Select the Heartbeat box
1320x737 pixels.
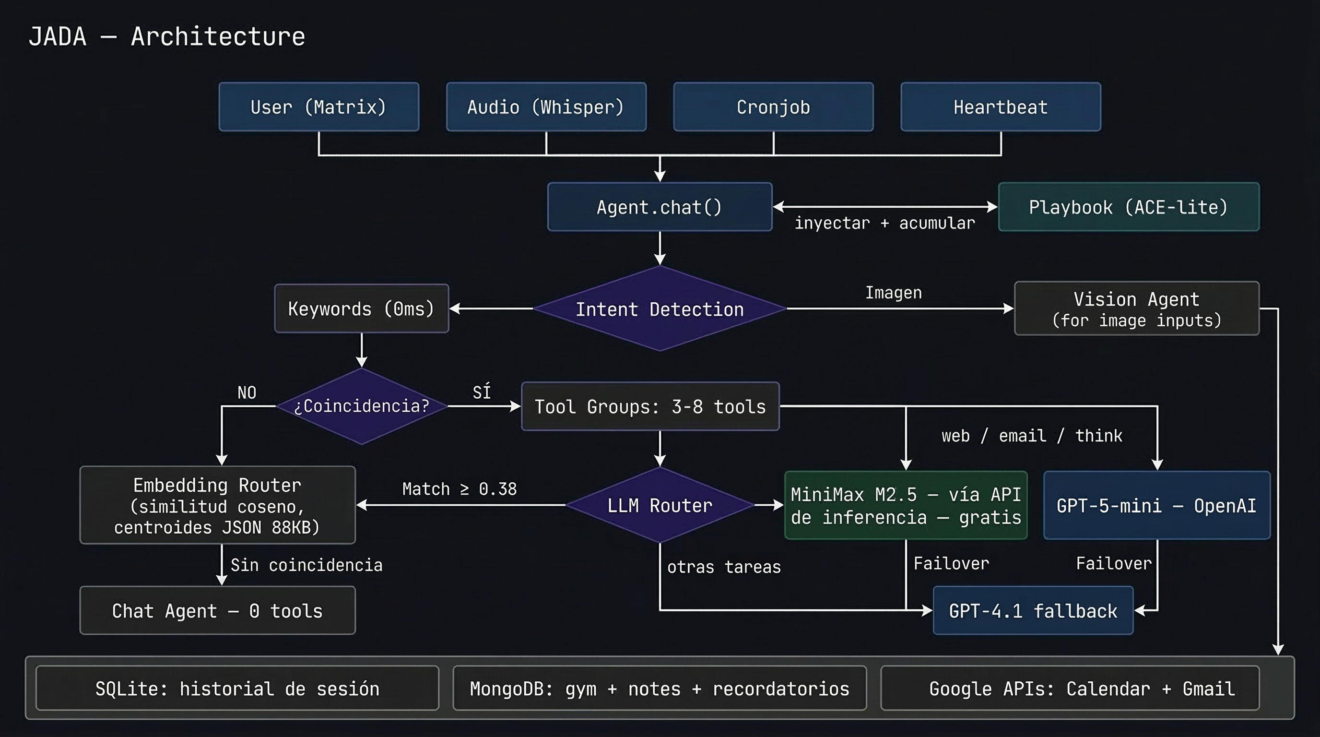[1000, 107]
